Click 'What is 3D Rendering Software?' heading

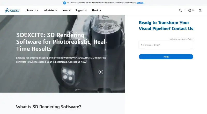[x=49, y=107]
